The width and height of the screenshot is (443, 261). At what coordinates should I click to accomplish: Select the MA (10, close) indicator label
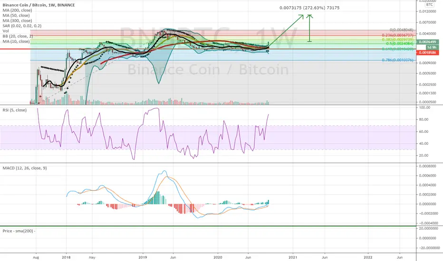click(16, 41)
